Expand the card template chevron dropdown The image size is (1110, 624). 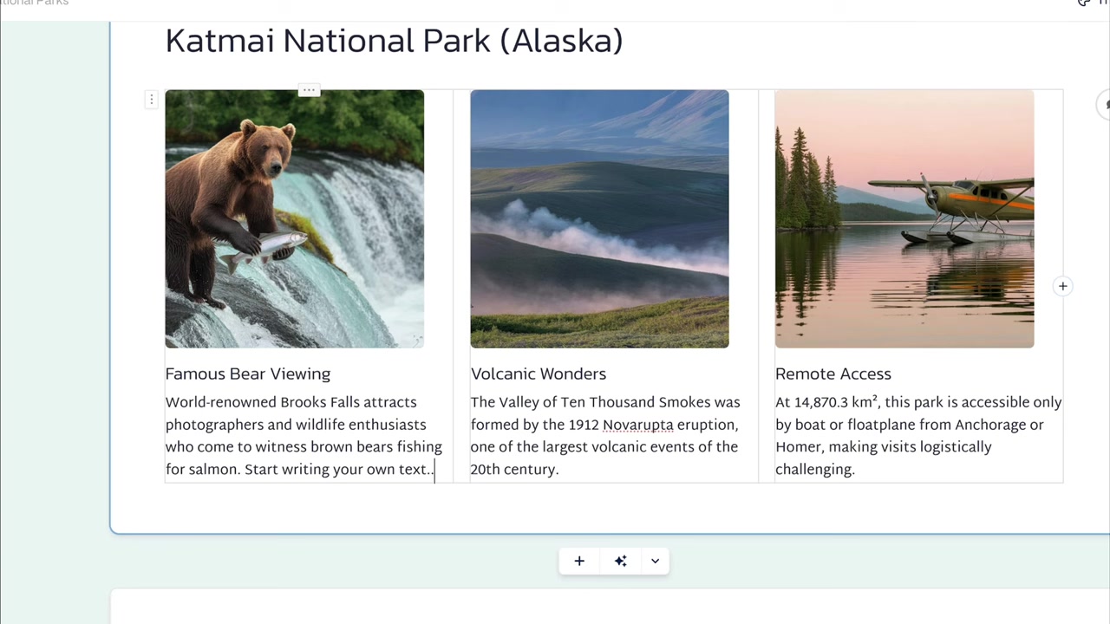[x=655, y=561]
